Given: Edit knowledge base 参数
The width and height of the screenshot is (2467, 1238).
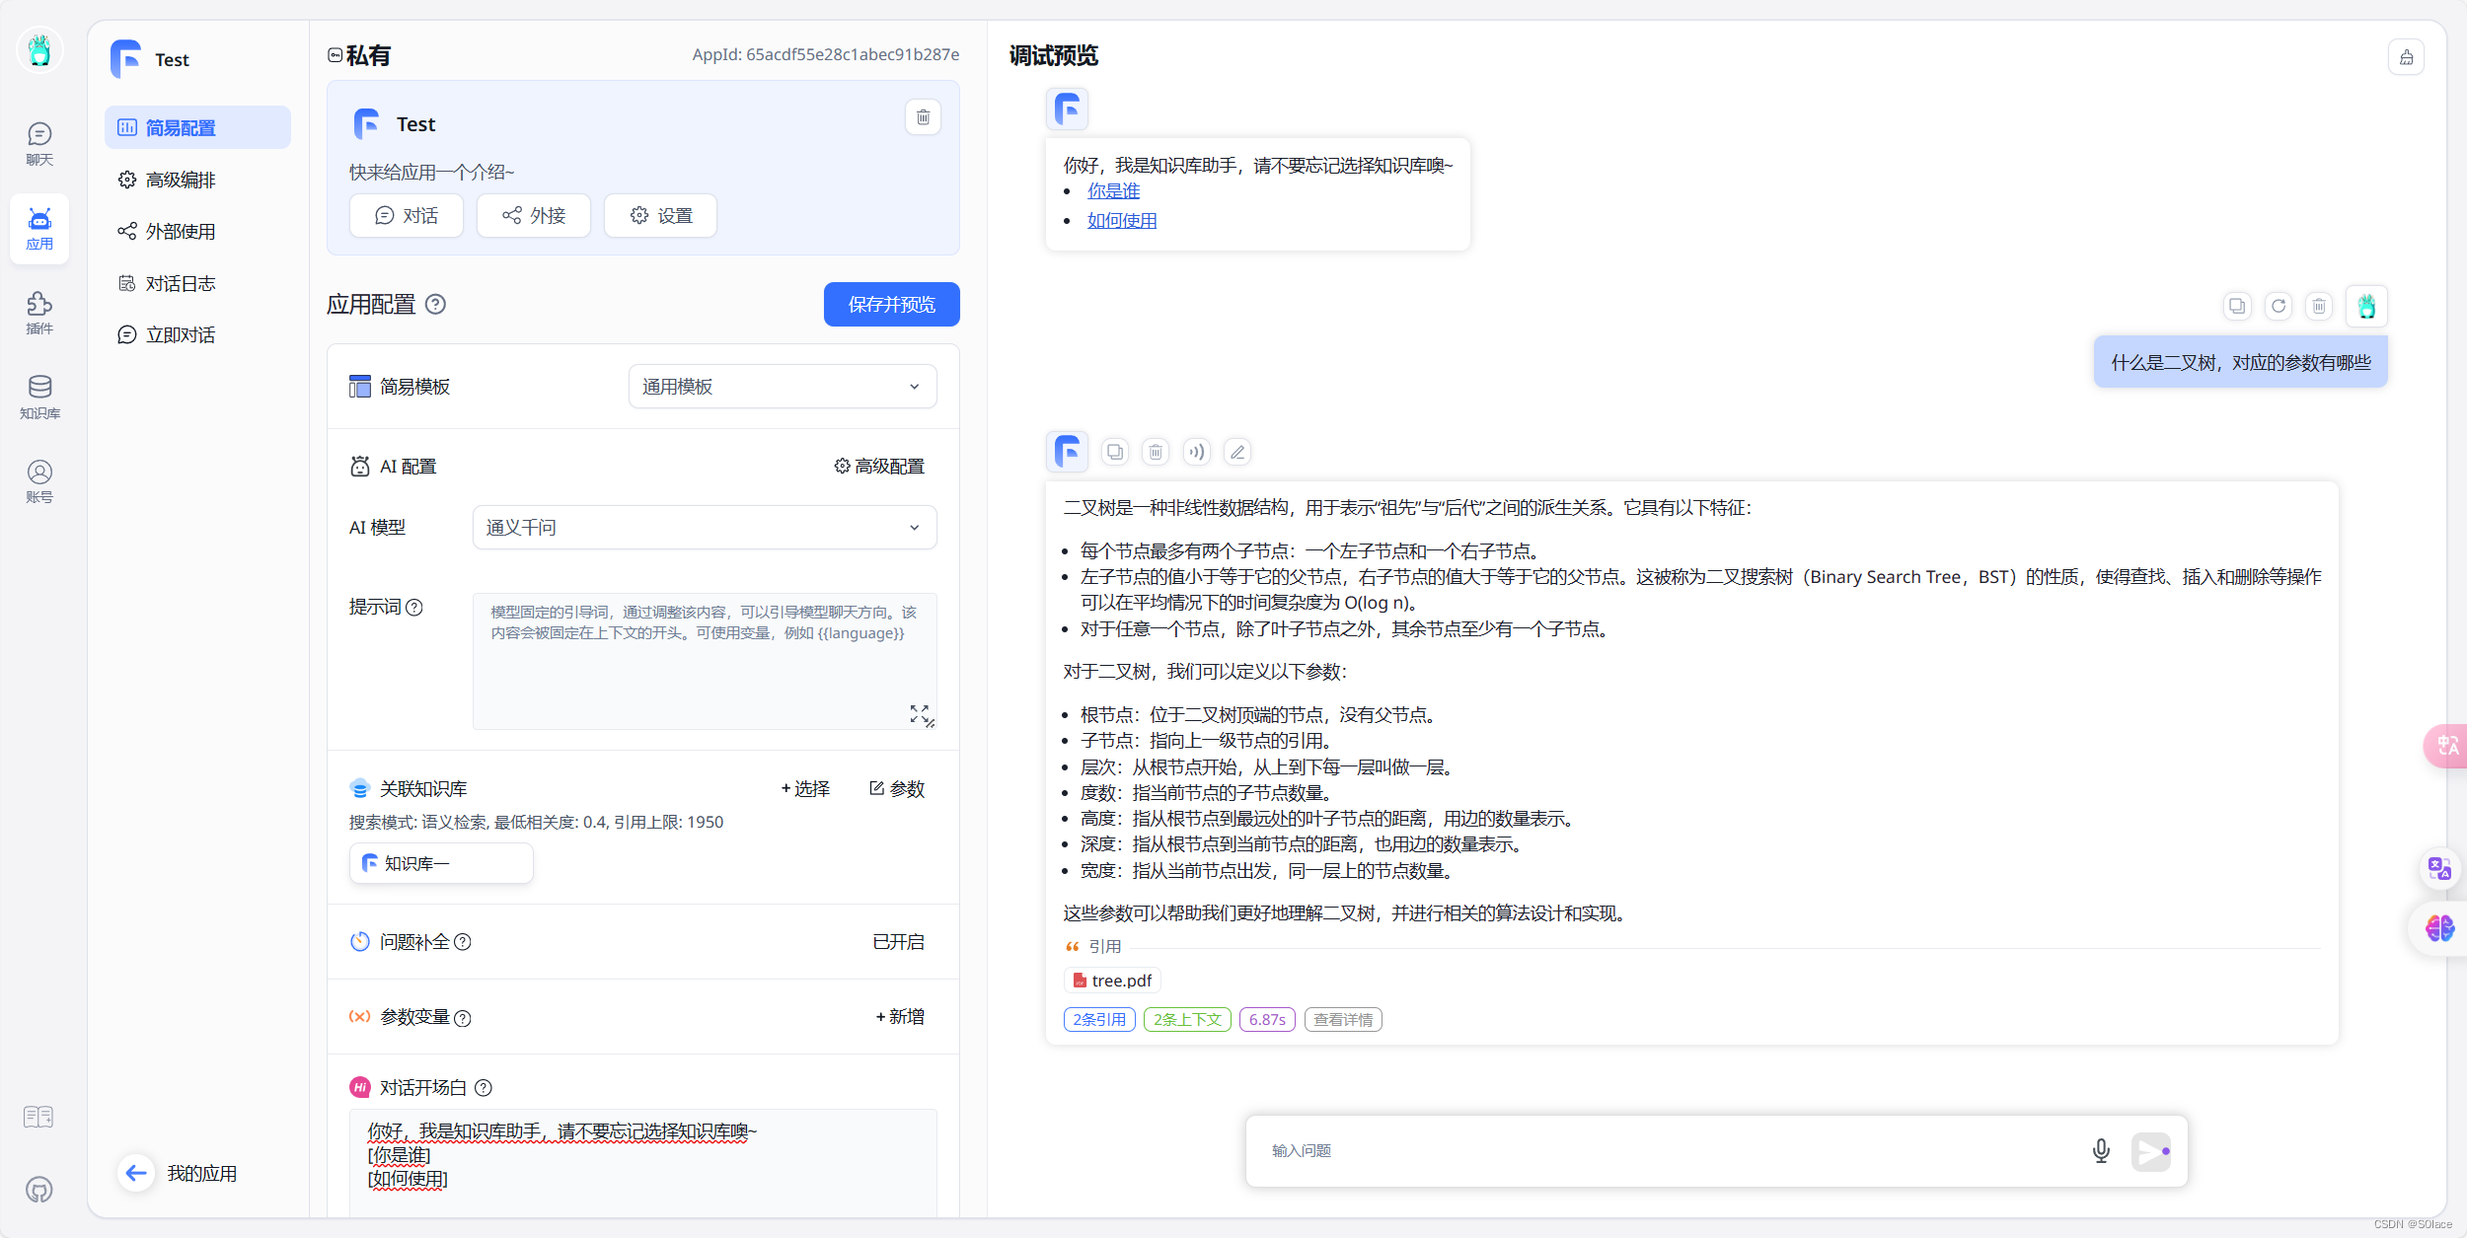Looking at the screenshot, I should 897,789.
